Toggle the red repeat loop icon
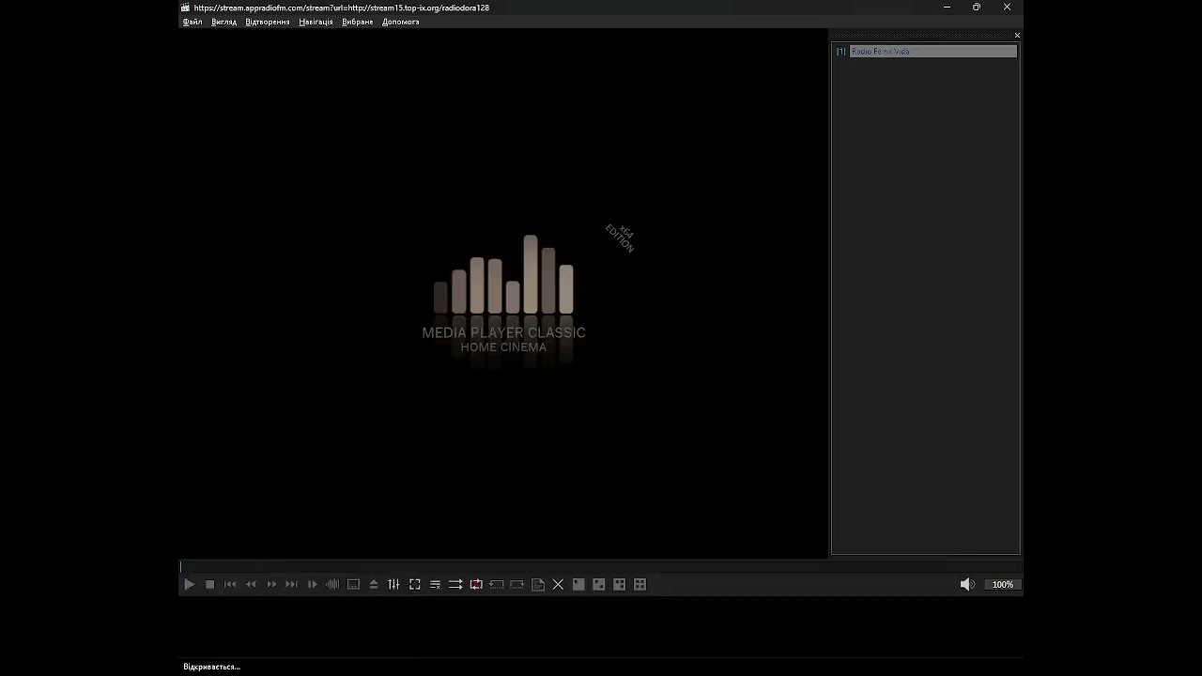This screenshot has height=676, width=1202. (x=476, y=584)
